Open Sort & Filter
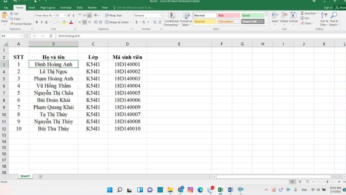 pos(324,19)
